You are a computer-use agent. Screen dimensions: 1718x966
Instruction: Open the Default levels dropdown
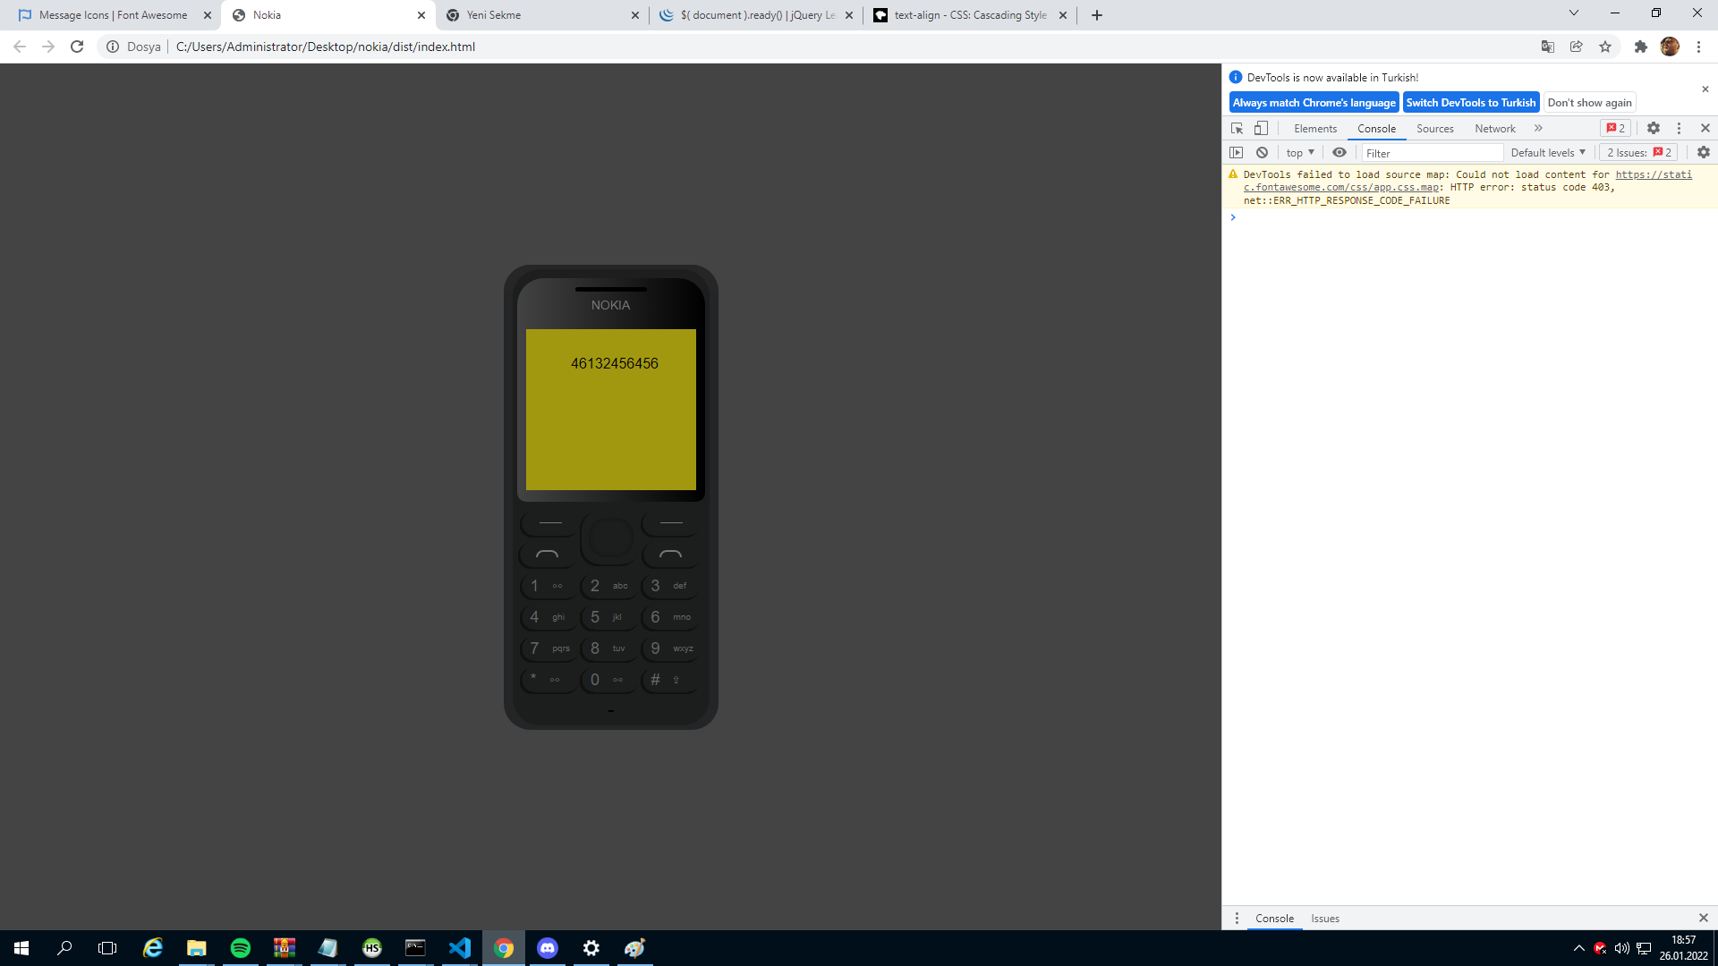point(1548,153)
